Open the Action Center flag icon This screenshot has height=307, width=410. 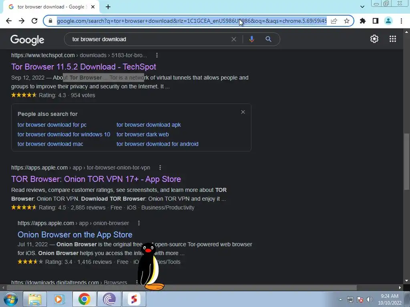pyautogui.click(x=360, y=299)
